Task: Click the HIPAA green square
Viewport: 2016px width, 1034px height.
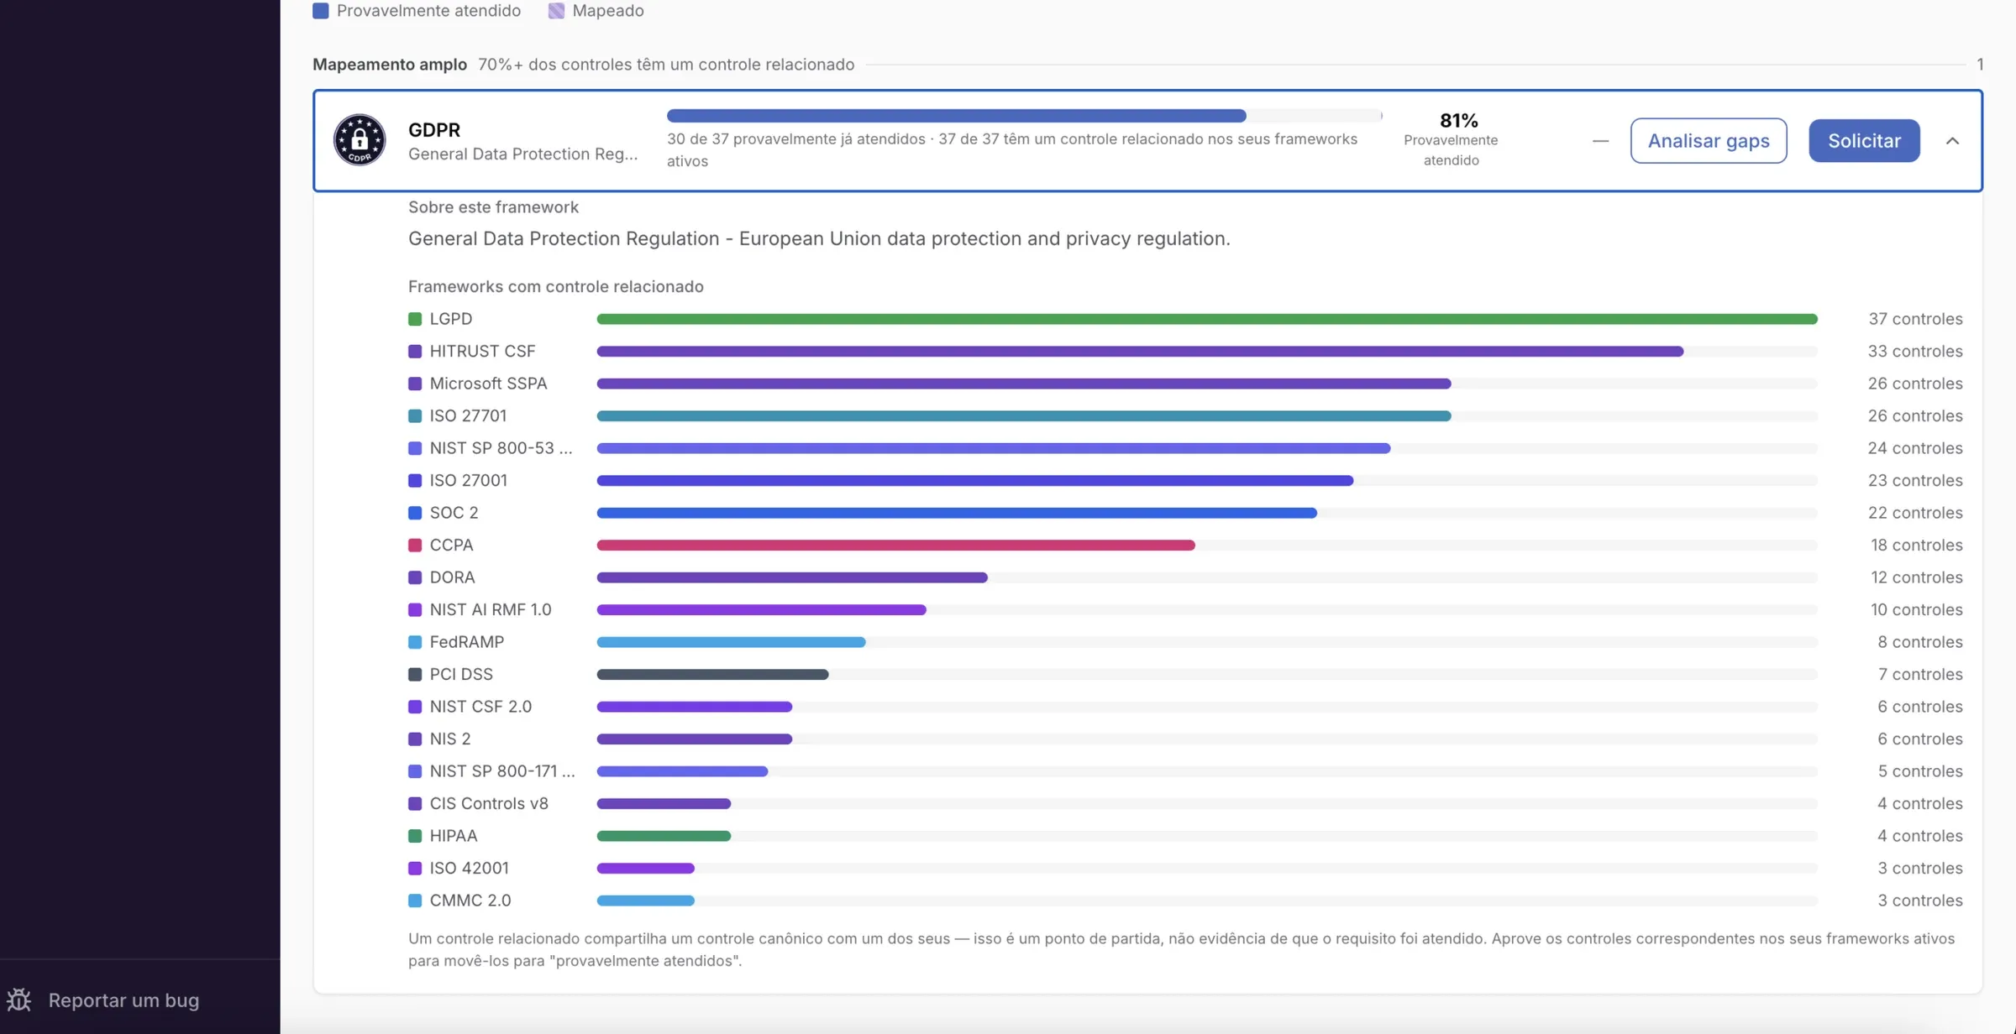Action: [x=415, y=836]
